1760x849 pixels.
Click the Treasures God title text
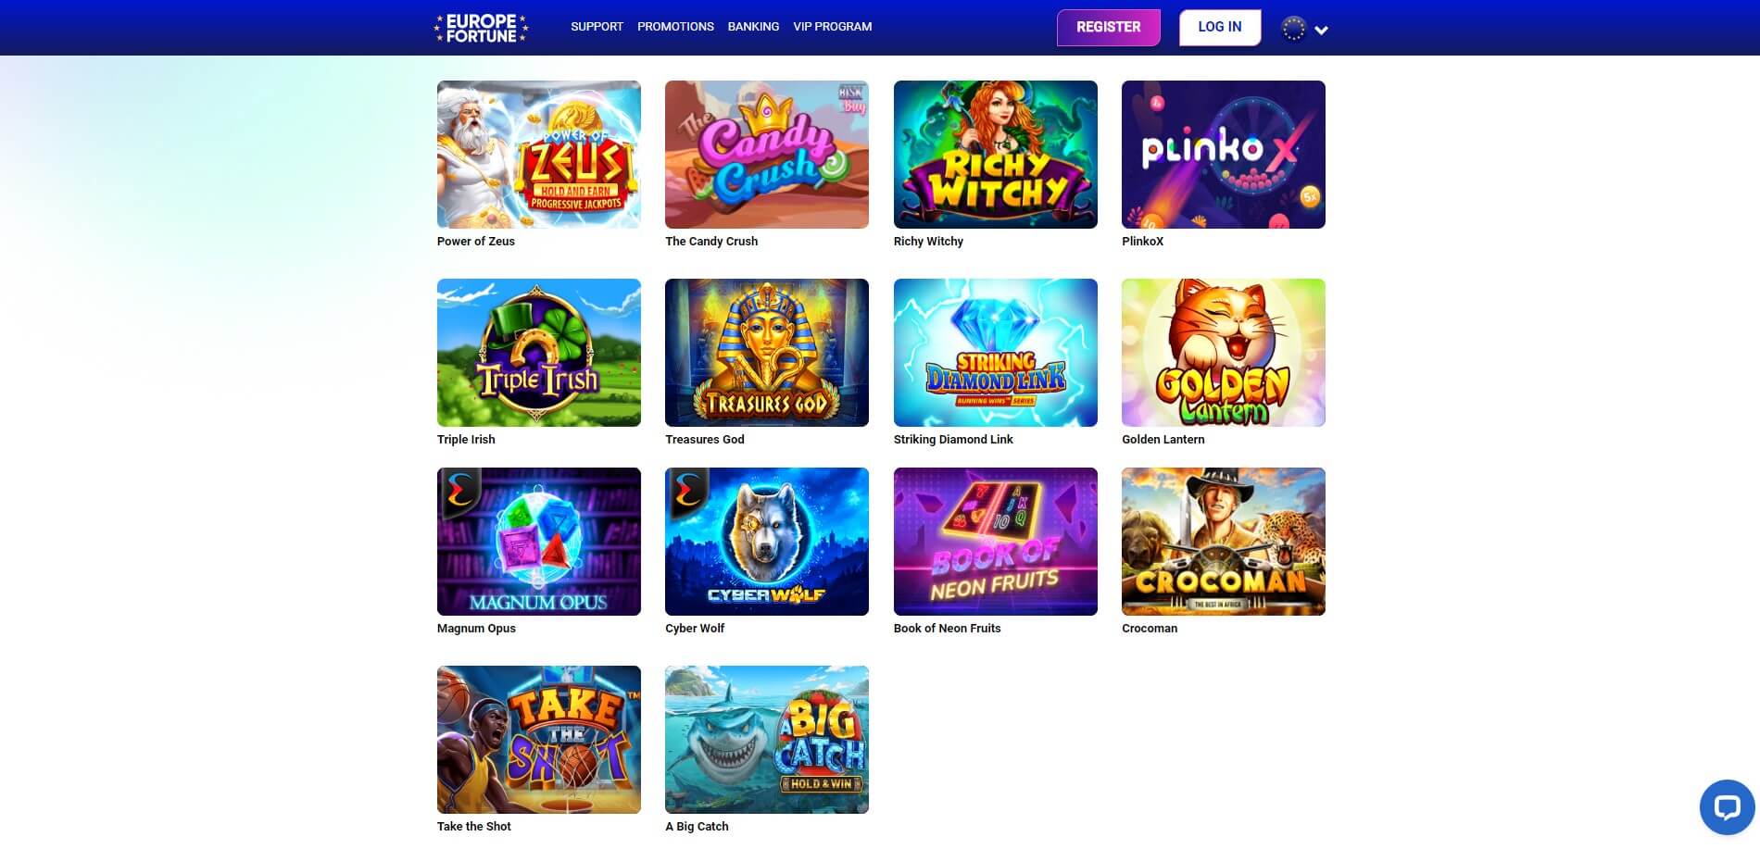coord(705,440)
